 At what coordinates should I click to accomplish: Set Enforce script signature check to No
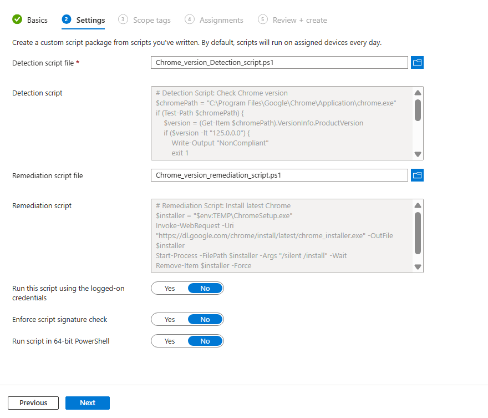[x=205, y=320]
